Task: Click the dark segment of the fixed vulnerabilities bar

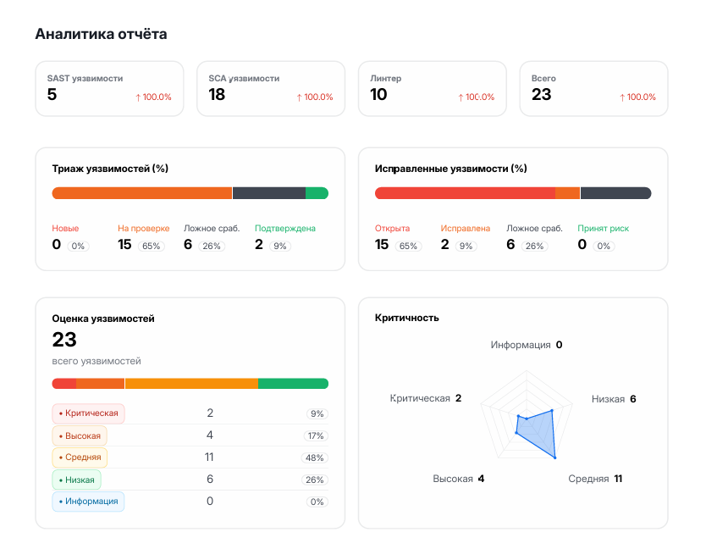Action: point(616,193)
